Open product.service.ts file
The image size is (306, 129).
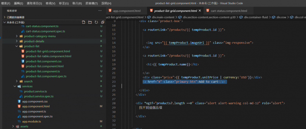pos(35,91)
